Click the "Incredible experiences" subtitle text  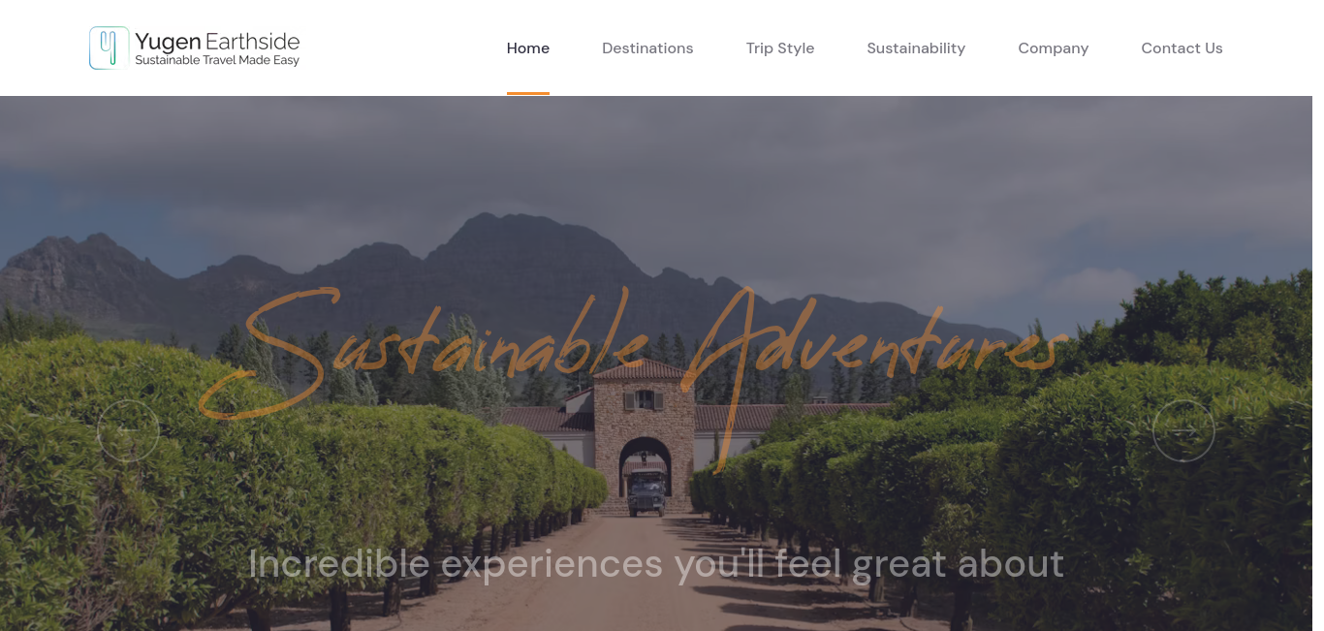[x=656, y=563]
